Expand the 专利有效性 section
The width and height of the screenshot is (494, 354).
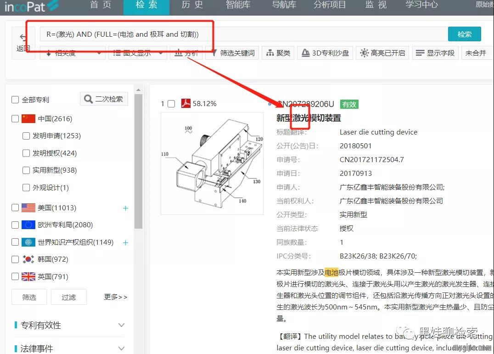click(x=121, y=325)
